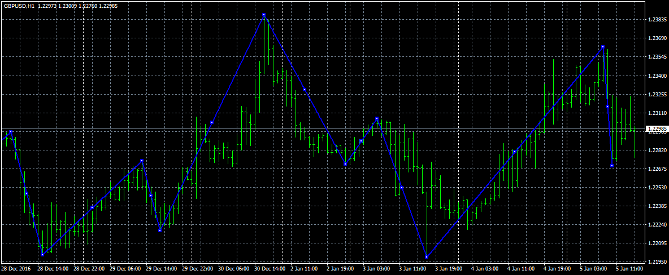Click the 2 Jan 19:00 time label
Image resolution: width=669 pixels, height=275 pixels.
click(341, 269)
